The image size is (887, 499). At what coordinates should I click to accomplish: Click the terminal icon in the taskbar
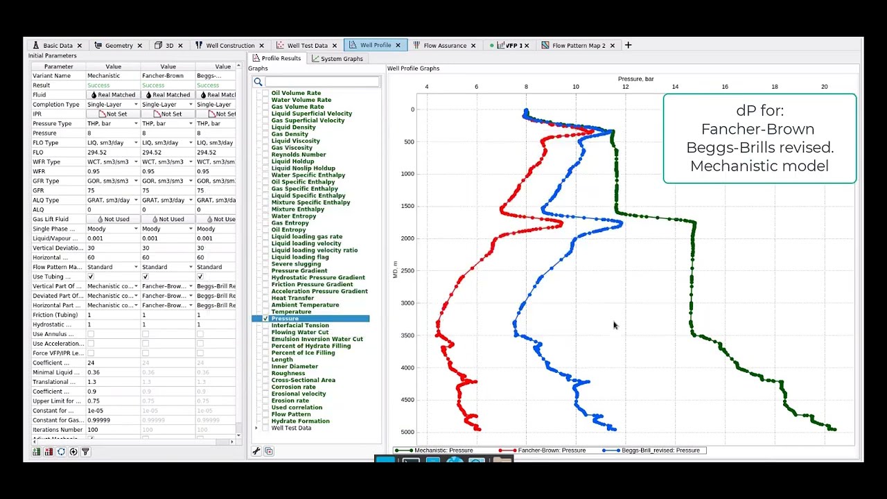tap(411, 460)
